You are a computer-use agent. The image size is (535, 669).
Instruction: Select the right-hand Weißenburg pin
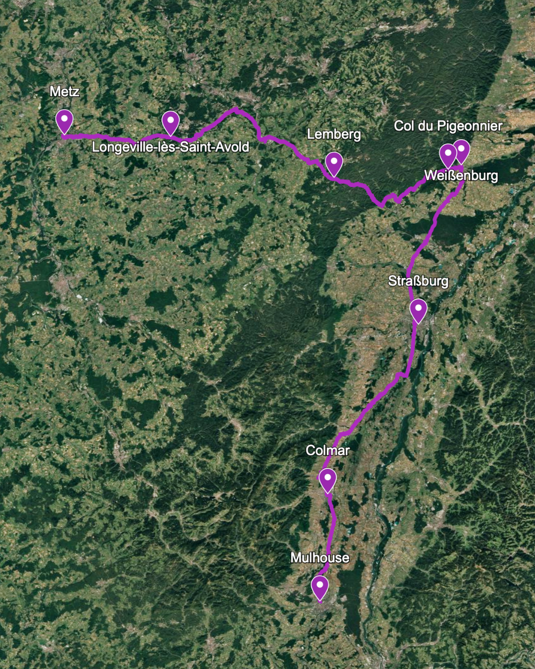click(462, 151)
